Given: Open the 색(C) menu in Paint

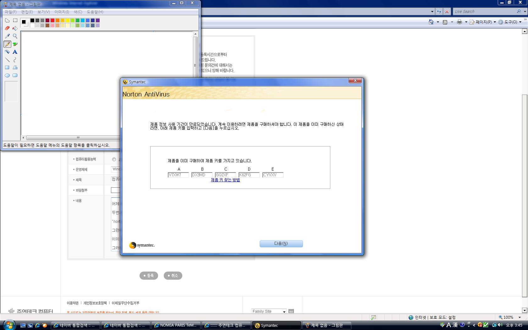Looking at the screenshot, I should pyautogui.click(x=78, y=12).
